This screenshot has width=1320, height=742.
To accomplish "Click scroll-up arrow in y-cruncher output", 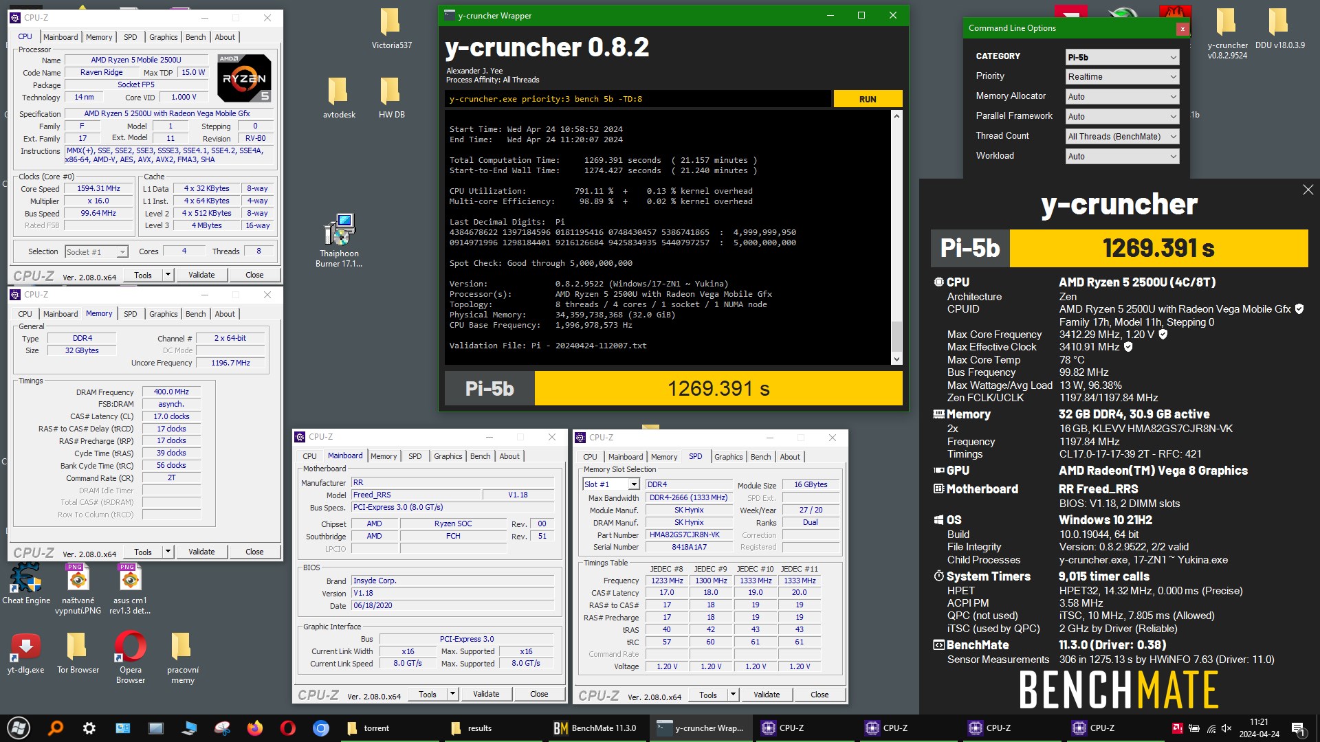I will pyautogui.click(x=896, y=116).
